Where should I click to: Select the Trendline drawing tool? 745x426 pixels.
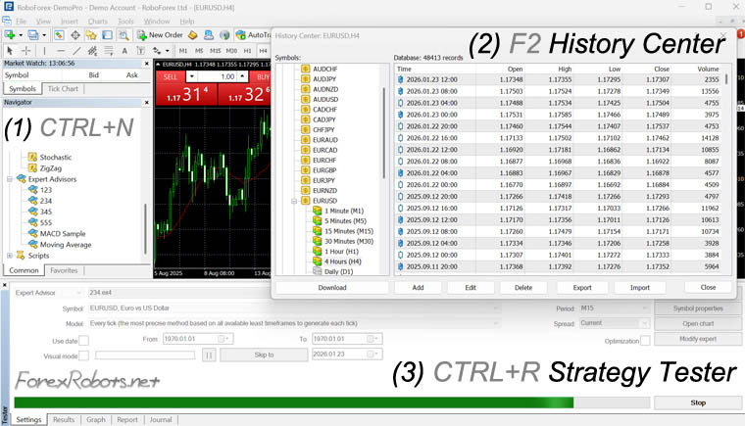76,50
